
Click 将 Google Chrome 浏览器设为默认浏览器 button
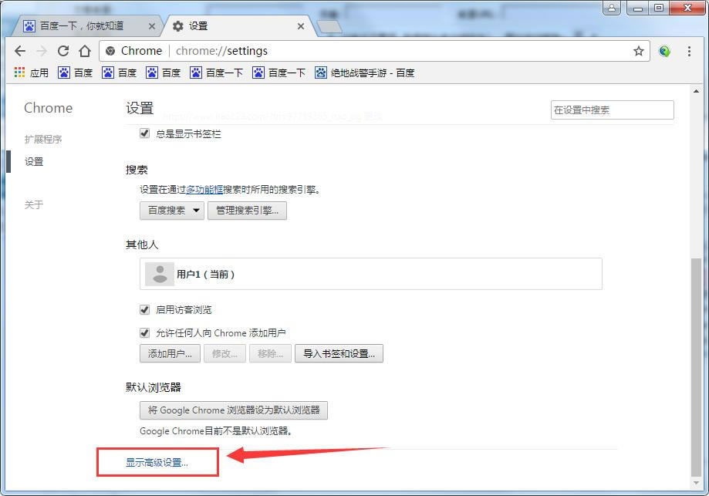234,410
